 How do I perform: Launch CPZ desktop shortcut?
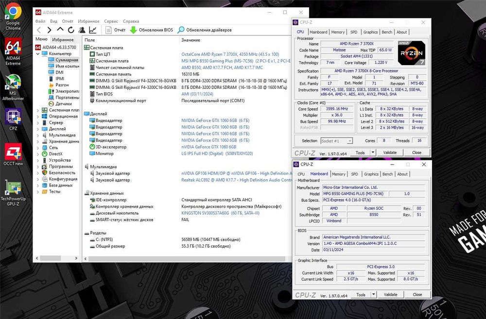tap(13, 119)
